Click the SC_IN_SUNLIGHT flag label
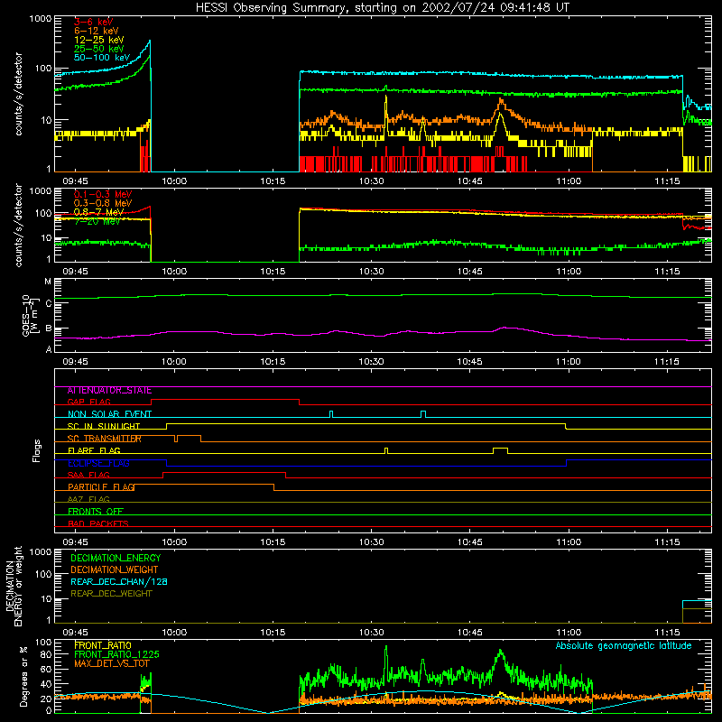The image size is (722, 722). (104, 426)
